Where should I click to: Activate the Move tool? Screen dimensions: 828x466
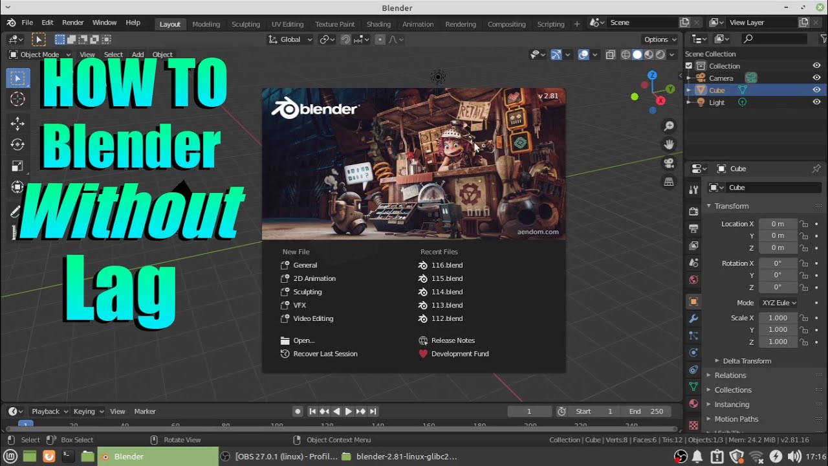pos(17,123)
